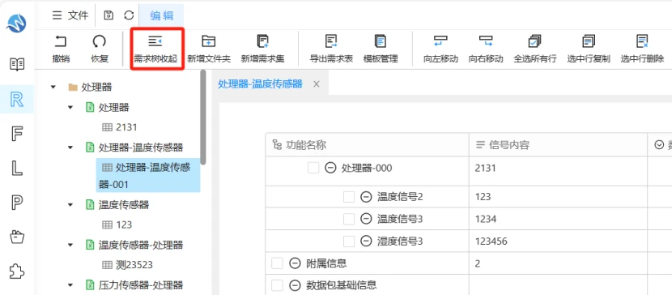This screenshot has width=672, height=295.
Task: Tick checkbox for 数据包基础信息 row
Action: click(277, 285)
